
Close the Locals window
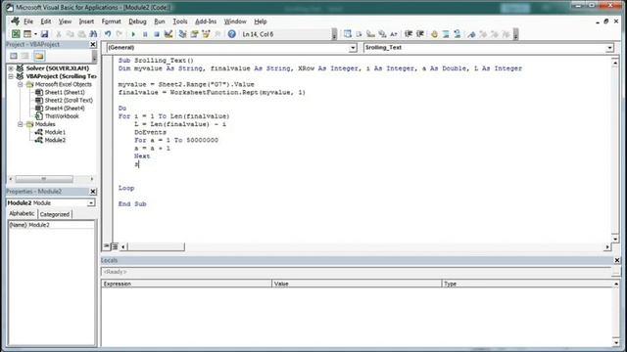pos(617,260)
